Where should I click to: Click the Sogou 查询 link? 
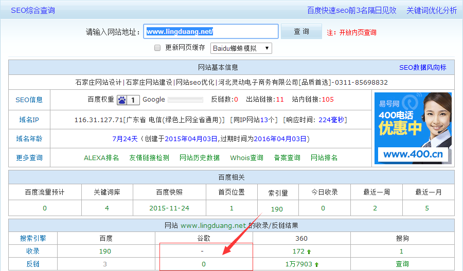coord(402,264)
